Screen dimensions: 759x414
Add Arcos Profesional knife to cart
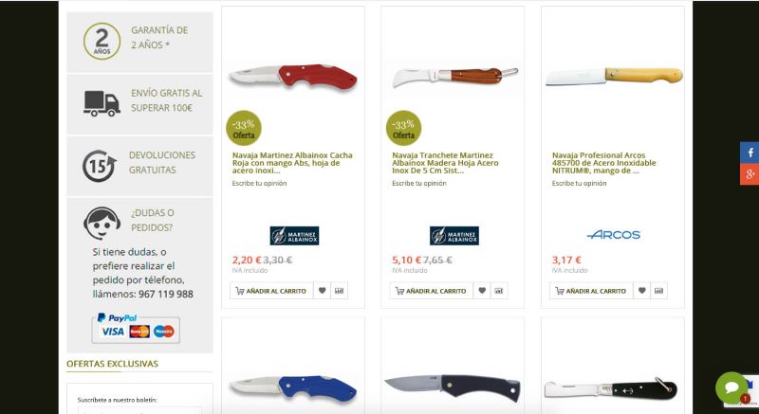click(x=591, y=291)
